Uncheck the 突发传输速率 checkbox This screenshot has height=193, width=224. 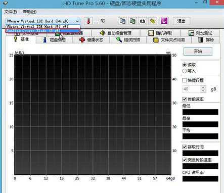tap(185, 160)
